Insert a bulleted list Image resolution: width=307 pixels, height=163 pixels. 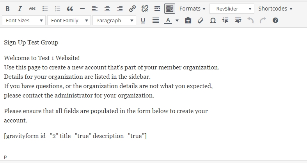45,9
